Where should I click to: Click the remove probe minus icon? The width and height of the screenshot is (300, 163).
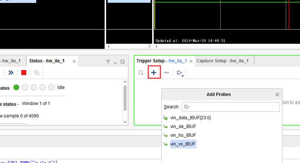point(166,73)
